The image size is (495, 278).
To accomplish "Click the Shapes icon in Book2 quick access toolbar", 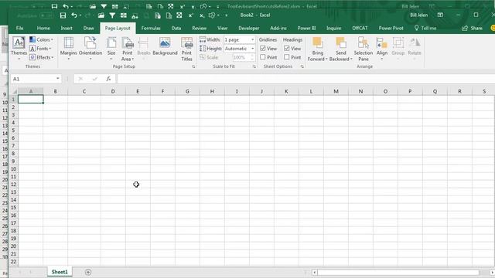I will point(212,15).
